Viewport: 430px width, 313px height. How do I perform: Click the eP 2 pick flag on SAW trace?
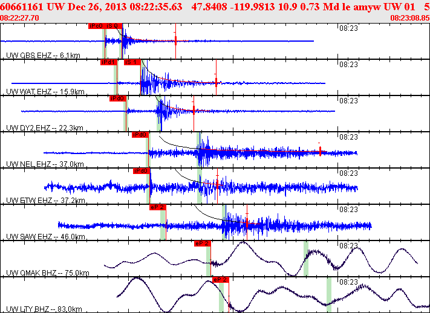click(158, 207)
